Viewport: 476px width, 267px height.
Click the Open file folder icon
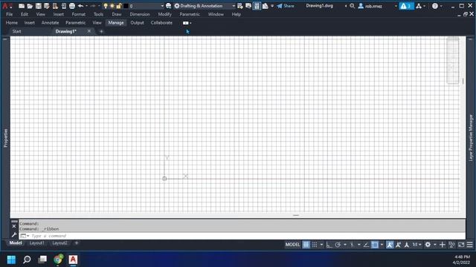pyautogui.click(x=30, y=6)
